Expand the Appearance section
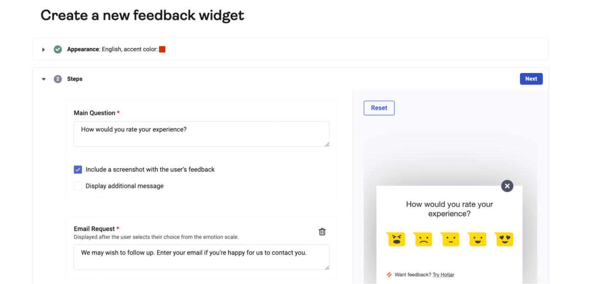This screenshot has height=284, width=591. click(43, 49)
